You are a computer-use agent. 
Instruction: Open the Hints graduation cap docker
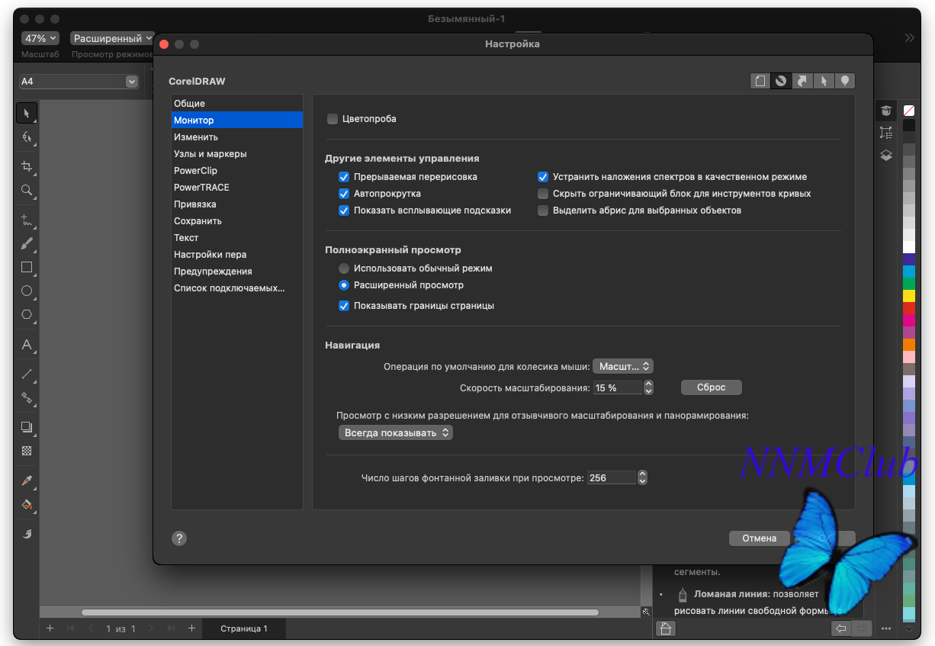(x=885, y=111)
